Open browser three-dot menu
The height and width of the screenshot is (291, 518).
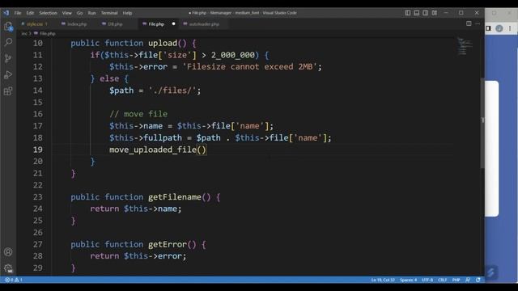pos(510,28)
